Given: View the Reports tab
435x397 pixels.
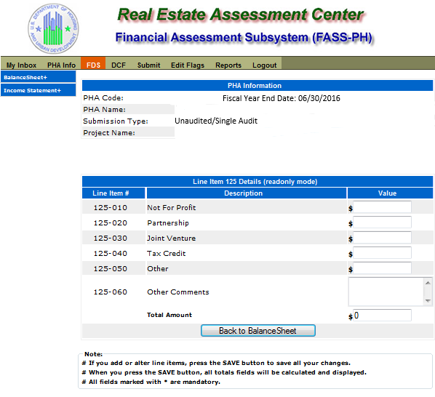Looking at the screenshot, I should (x=228, y=65).
